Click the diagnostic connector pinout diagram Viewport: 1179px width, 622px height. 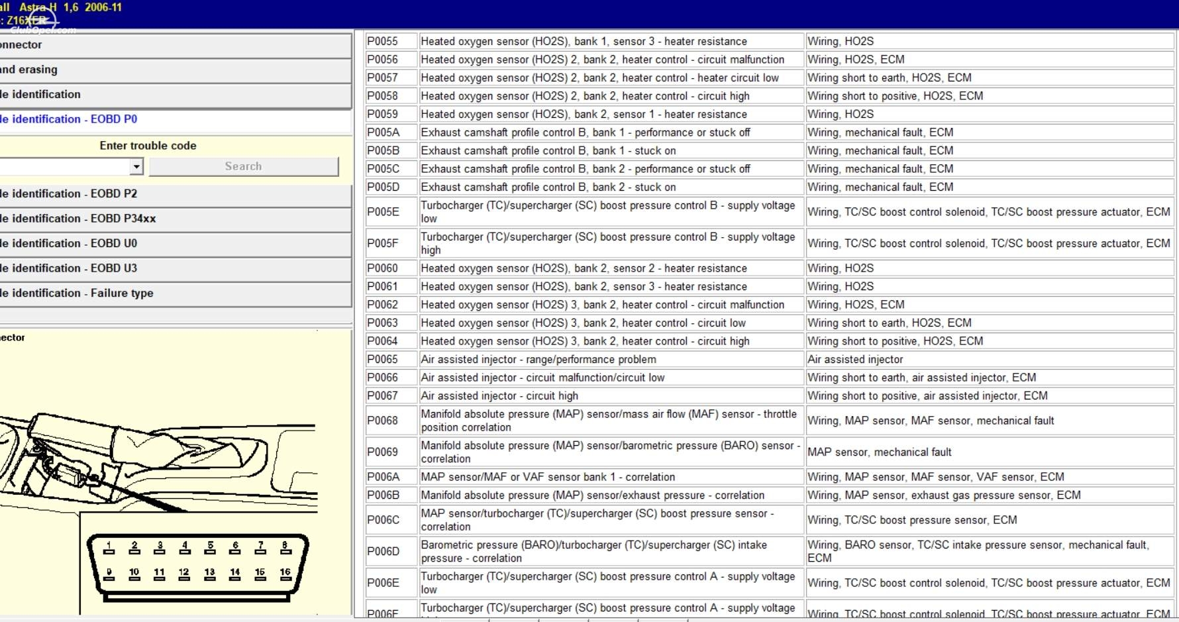(198, 568)
